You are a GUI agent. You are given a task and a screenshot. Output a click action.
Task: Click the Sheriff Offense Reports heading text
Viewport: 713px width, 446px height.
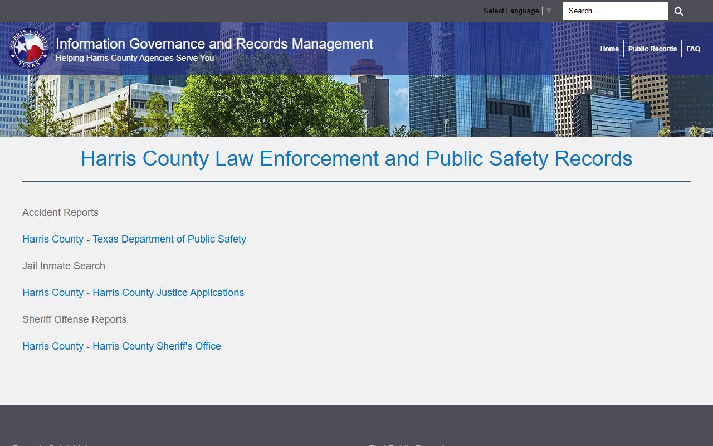click(x=74, y=319)
